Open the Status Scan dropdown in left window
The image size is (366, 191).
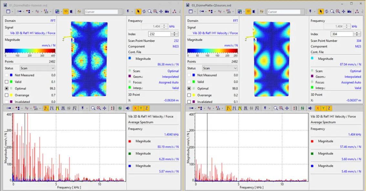click(37, 68)
